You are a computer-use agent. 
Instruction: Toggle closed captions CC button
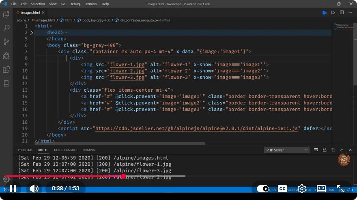pyautogui.click(x=282, y=189)
